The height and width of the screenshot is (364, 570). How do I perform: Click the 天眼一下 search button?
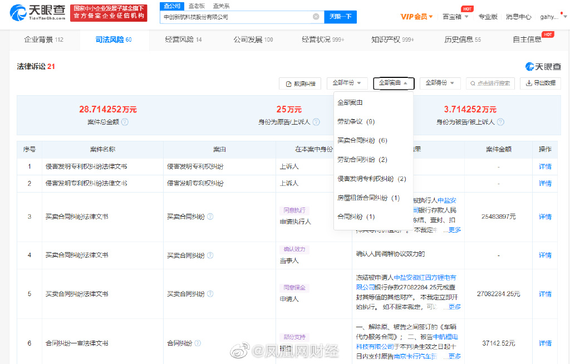[340, 17]
